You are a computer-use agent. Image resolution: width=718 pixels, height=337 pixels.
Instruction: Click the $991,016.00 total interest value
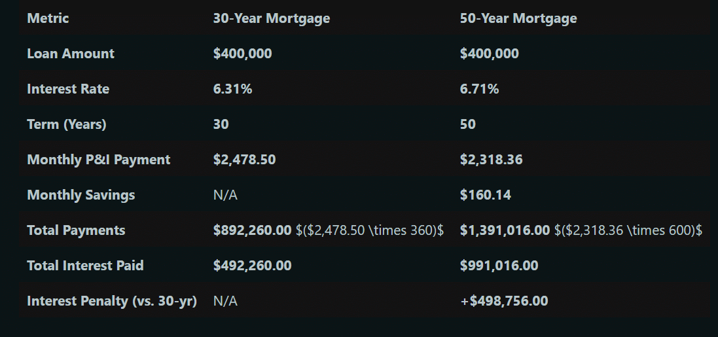tap(499, 266)
